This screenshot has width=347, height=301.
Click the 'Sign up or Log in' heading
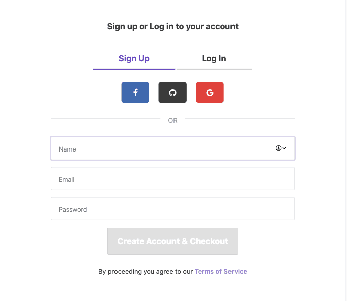point(173,26)
